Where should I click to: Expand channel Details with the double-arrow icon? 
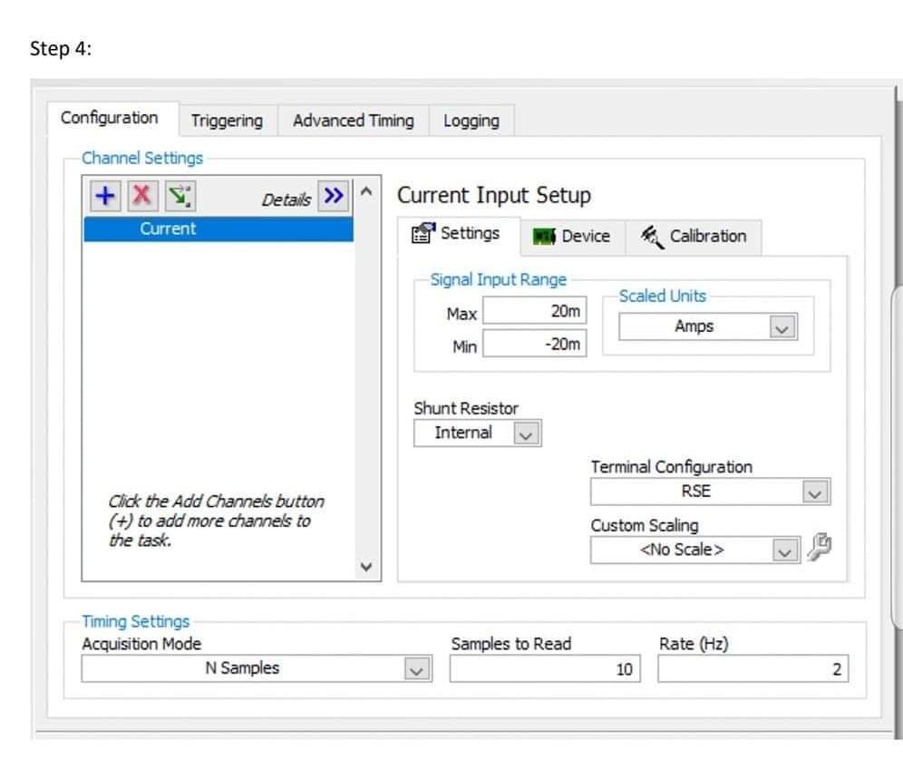(x=334, y=196)
